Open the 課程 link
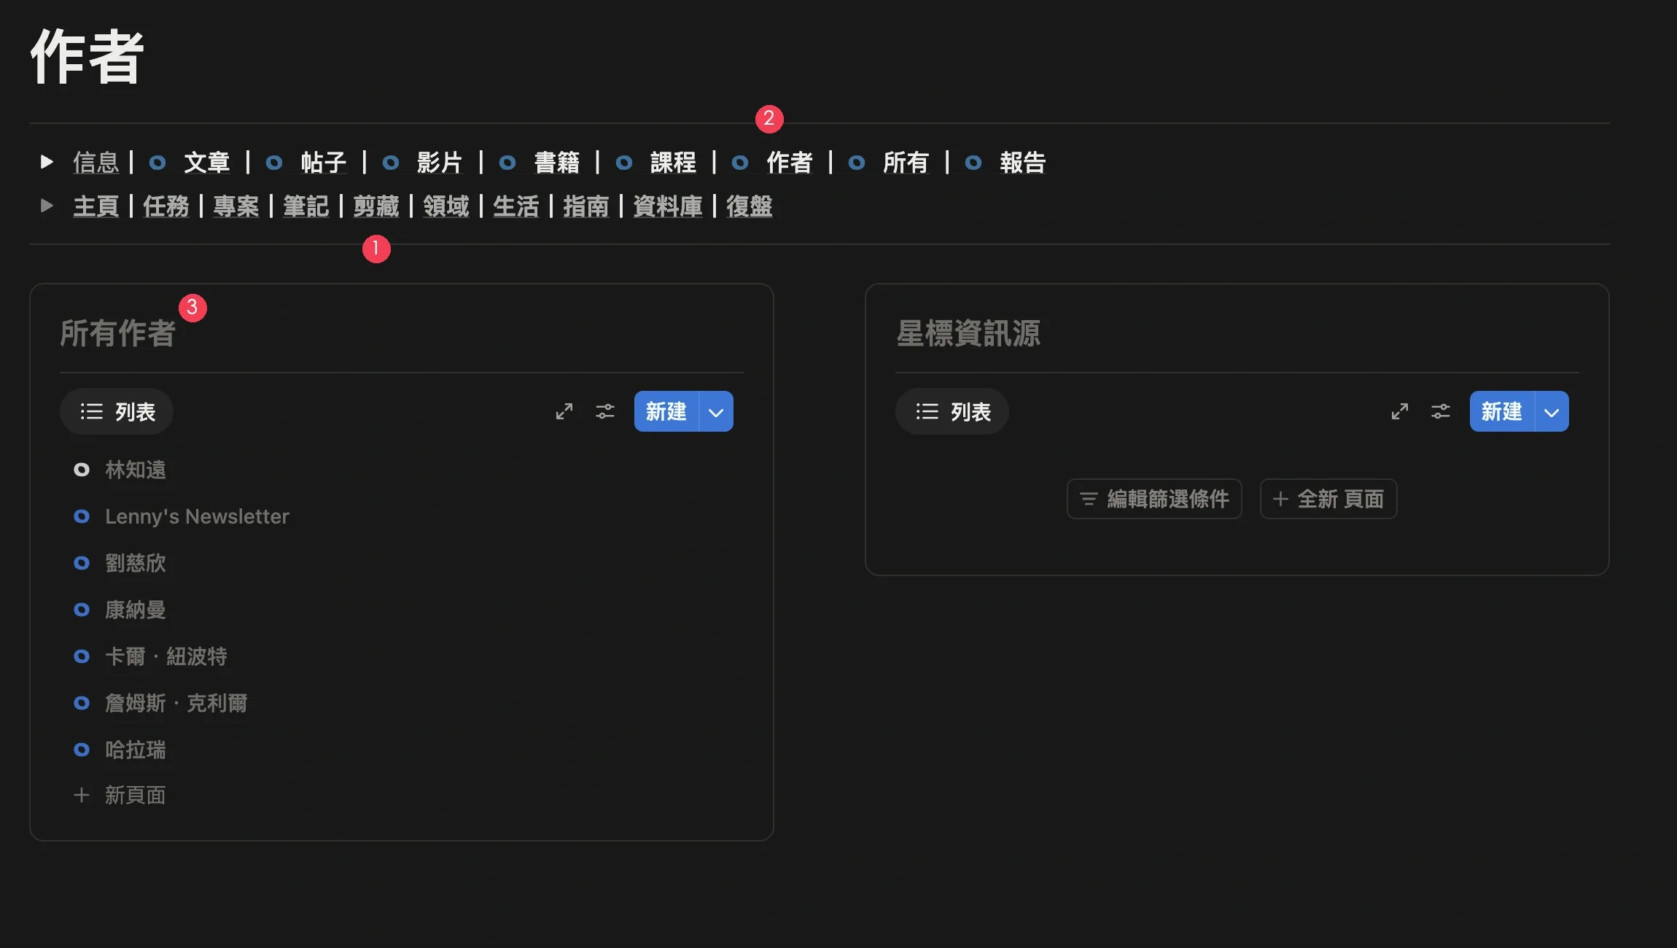The image size is (1677, 948). coord(673,163)
